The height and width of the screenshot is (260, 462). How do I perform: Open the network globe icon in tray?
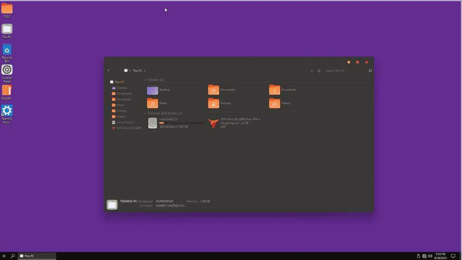424,256
